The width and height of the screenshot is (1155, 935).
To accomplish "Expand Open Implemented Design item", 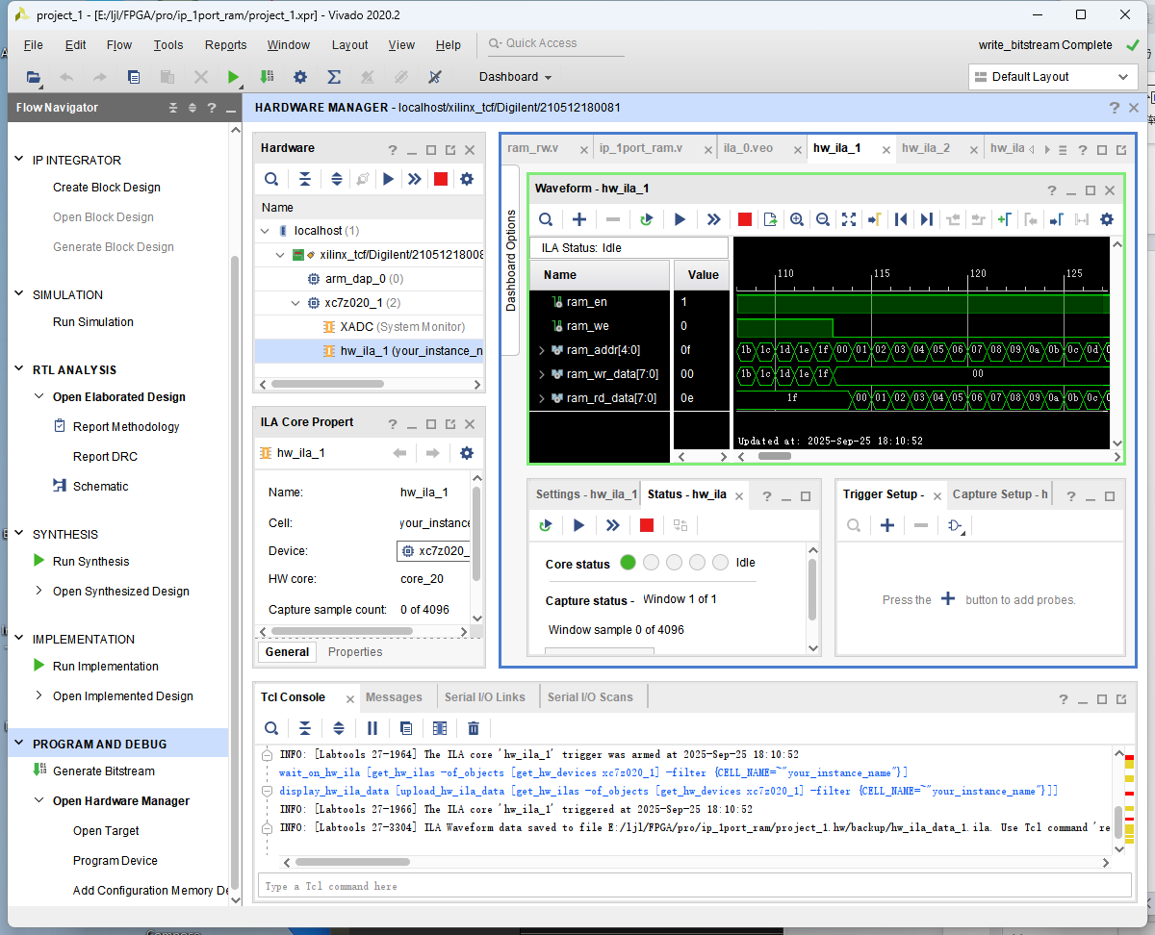I will click(x=39, y=695).
